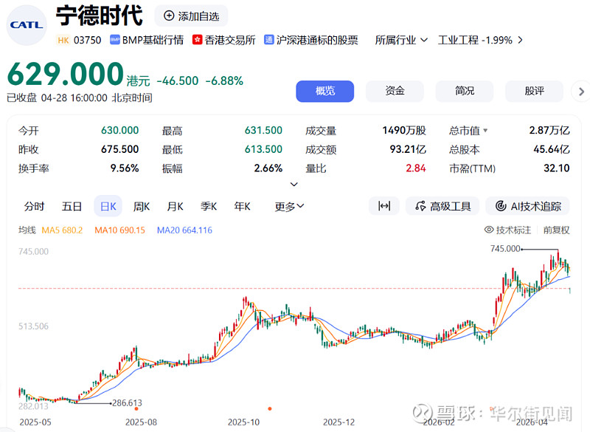
Task: Click the 成交额 value 93.21亿
Action: (408, 149)
